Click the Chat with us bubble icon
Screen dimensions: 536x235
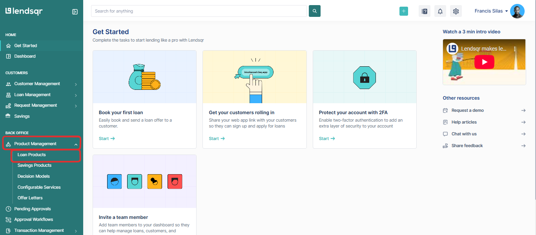point(445,134)
